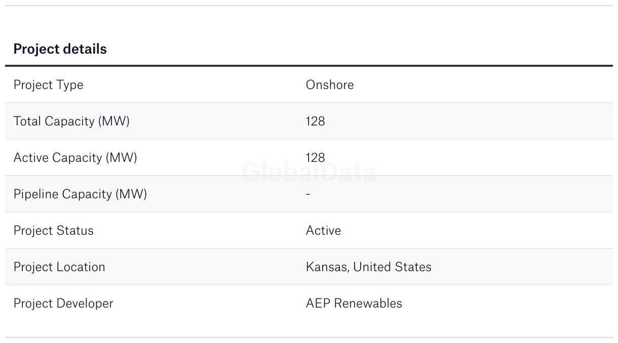Select the Project Type label

(x=48, y=84)
